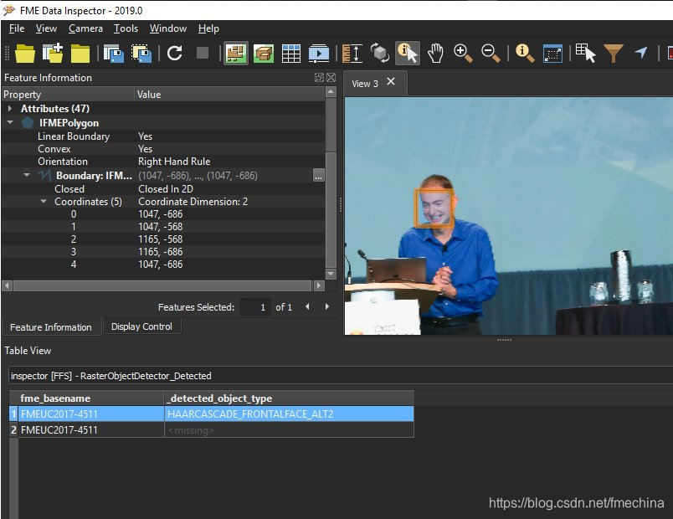Toggle the 2D view mode icon
Screen dimensions: 673x519
point(236,54)
